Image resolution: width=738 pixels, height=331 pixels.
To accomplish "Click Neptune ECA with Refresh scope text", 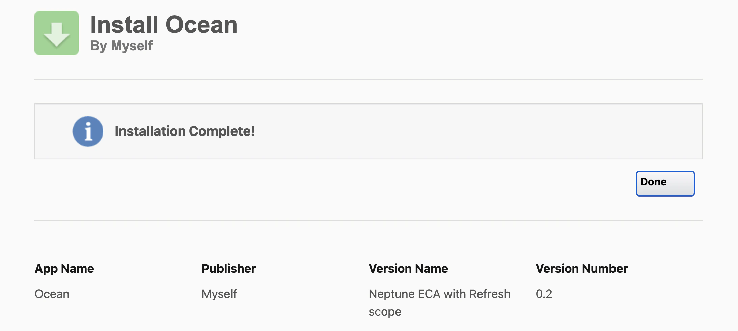I will coord(439,294).
